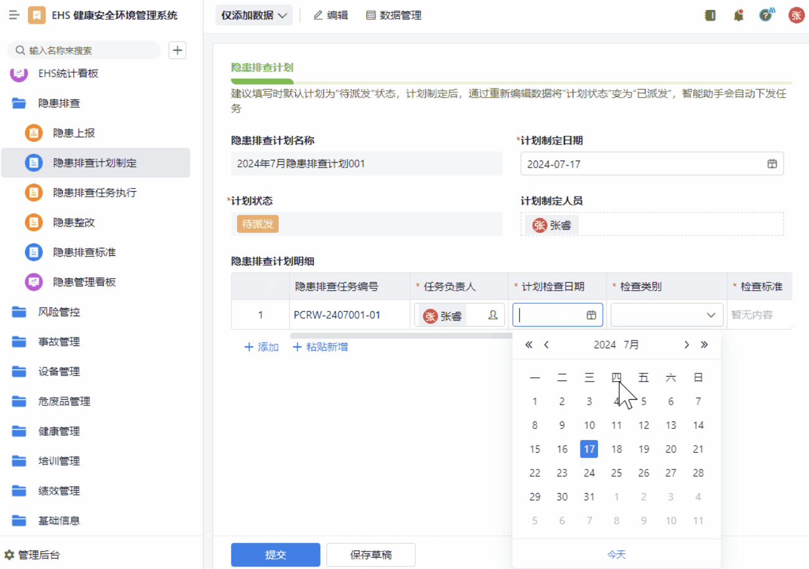Click the person picker icon in 任务负责人 cell
The height and width of the screenshot is (569, 809).
[493, 315]
